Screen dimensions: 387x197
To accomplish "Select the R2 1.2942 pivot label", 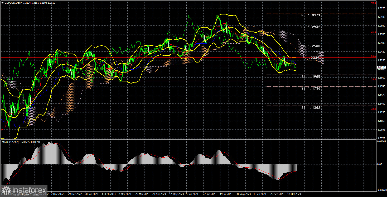I will tap(311, 27).
